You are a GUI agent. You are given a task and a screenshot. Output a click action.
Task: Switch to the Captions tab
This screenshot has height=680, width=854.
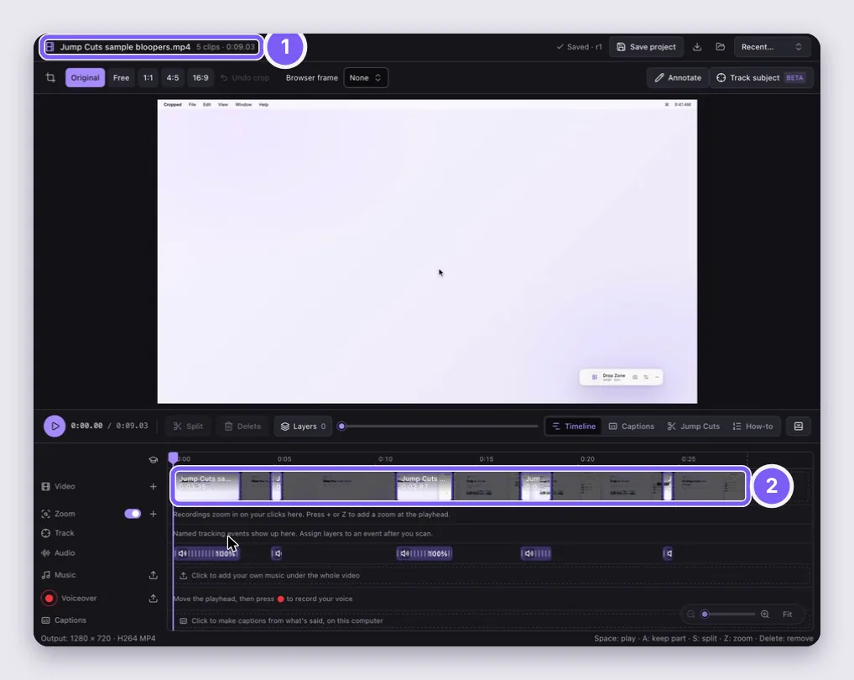(631, 426)
